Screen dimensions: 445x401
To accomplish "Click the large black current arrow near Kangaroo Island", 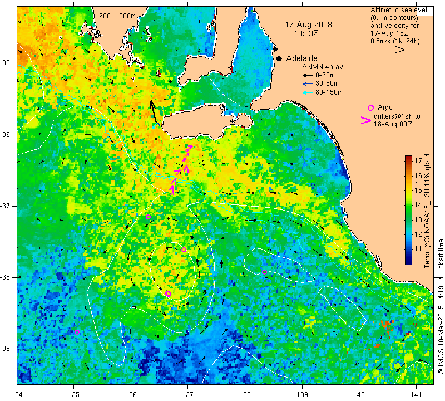I will click(x=154, y=113).
